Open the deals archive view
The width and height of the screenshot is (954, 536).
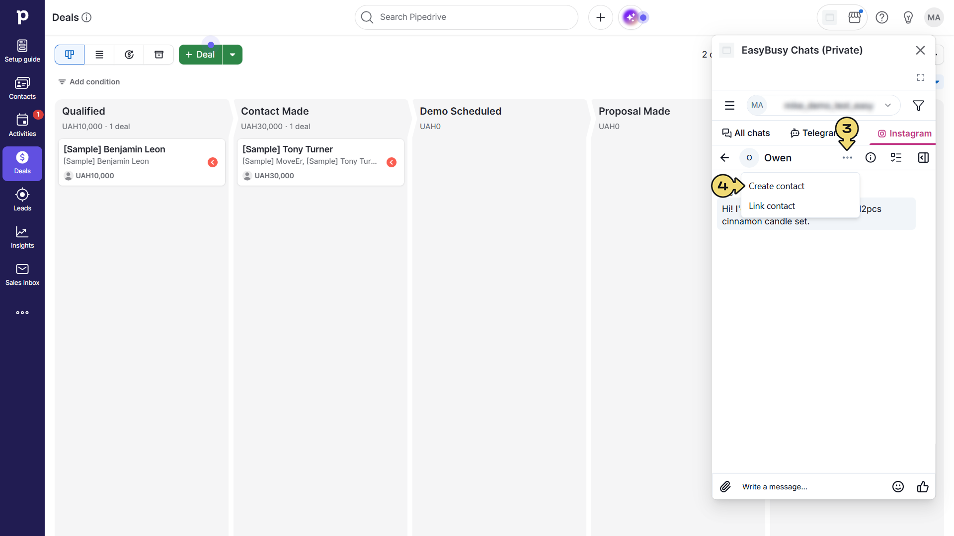pos(159,55)
